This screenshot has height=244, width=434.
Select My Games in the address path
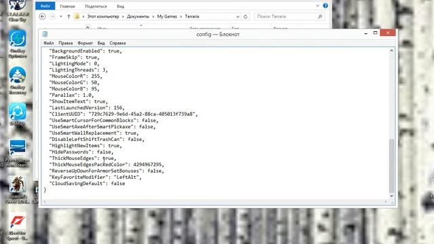[x=167, y=16]
